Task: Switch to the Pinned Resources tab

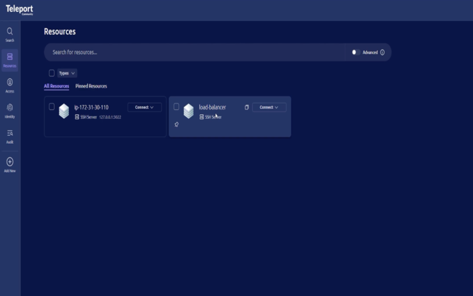Action: point(91,87)
